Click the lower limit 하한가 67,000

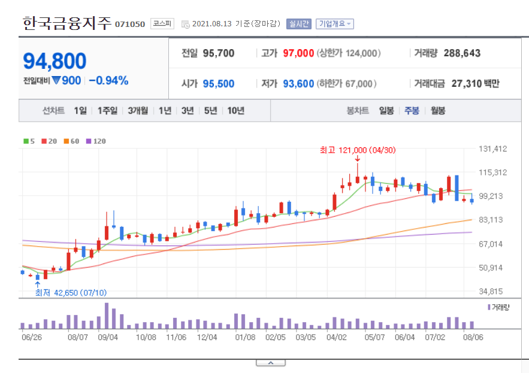point(346,84)
